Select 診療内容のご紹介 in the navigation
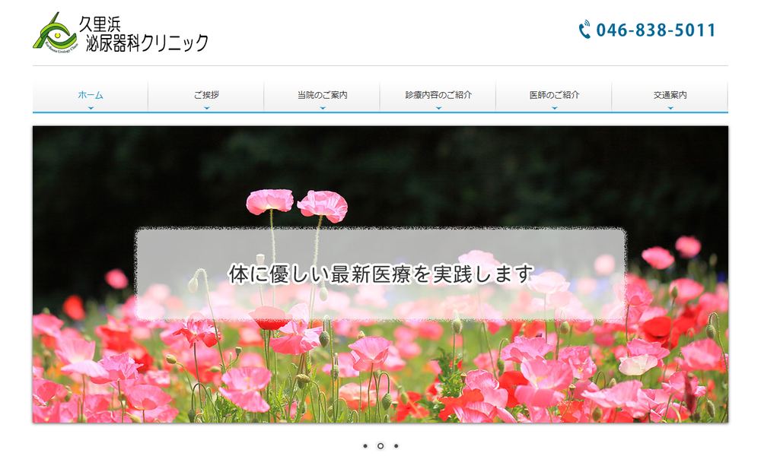This screenshot has height=475, width=761. [x=438, y=95]
